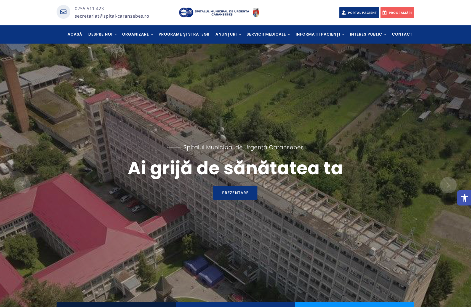Viewport: 471px width, 307px height.
Task: Go to previous slide arrow
Action: tap(22, 185)
